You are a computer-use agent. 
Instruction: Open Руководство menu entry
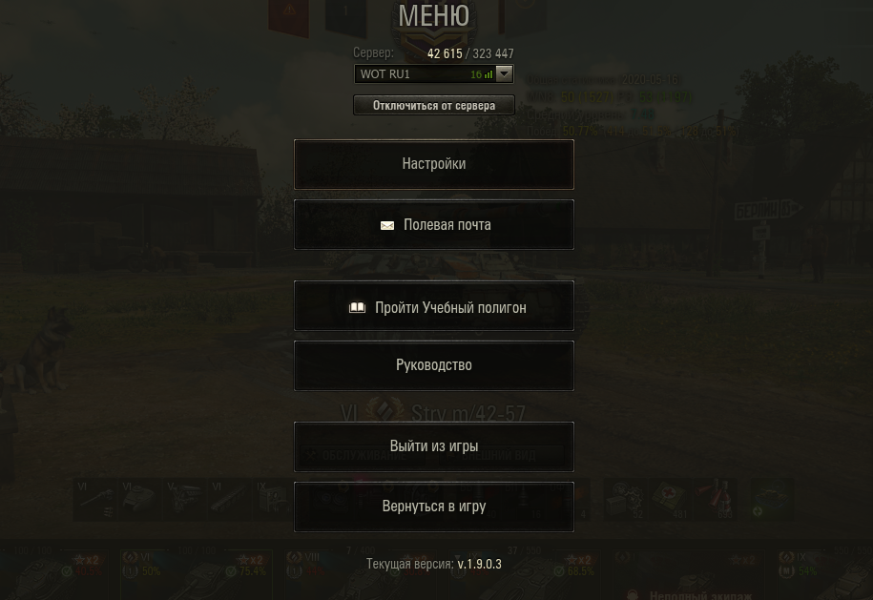click(x=434, y=365)
